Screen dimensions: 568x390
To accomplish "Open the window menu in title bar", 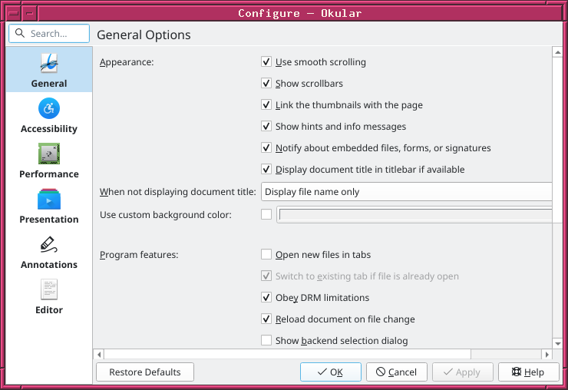I will [x=14, y=13].
